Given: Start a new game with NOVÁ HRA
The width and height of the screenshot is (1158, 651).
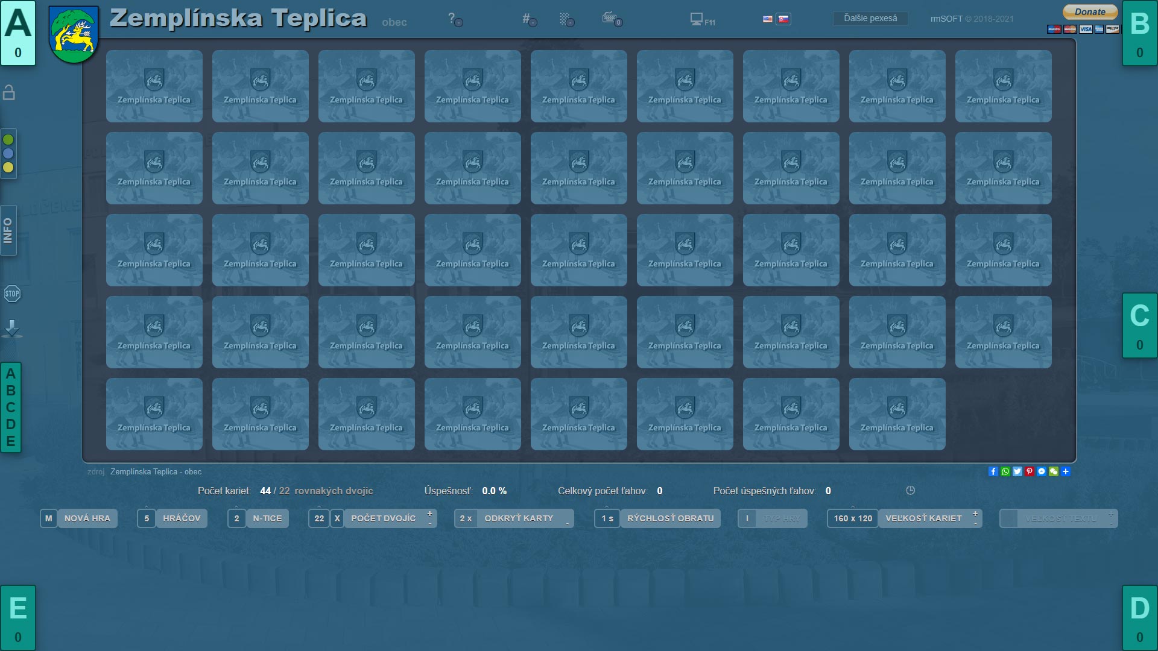Looking at the screenshot, I should (87, 518).
